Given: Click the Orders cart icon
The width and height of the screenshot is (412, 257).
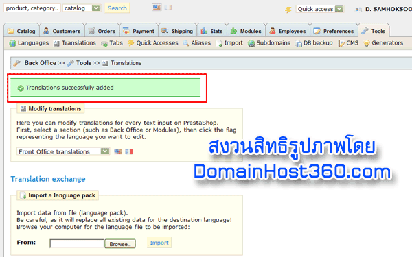Looking at the screenshot, I should tap(91, 31).
